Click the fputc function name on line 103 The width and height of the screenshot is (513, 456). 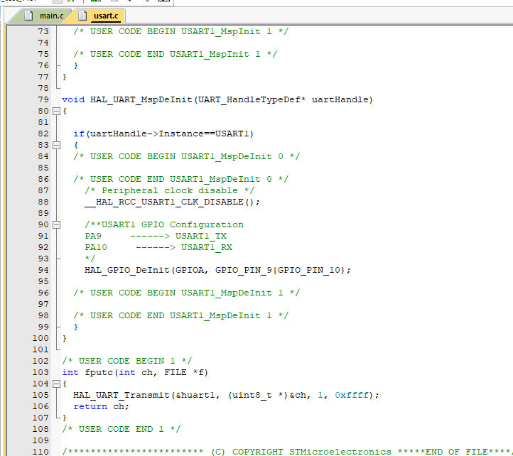[99, 372]
